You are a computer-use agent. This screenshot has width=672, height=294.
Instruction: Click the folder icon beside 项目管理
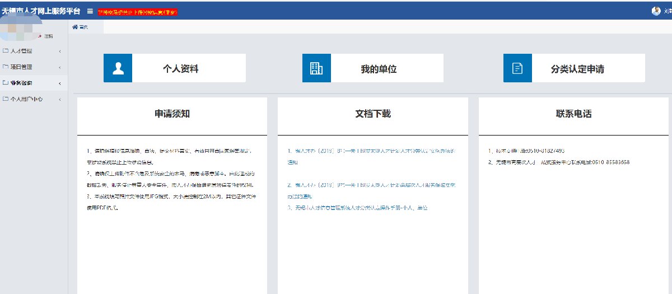(6, 67)
